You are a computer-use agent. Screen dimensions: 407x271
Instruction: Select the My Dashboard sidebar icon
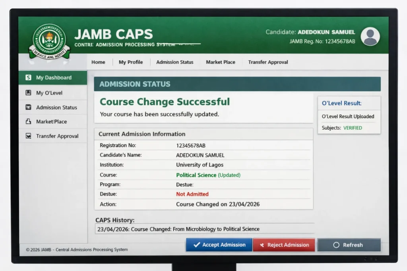click(28, 78)
